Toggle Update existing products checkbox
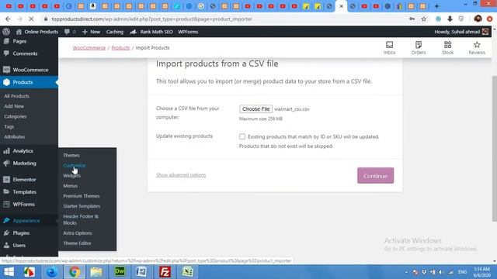The height and width of the screenshot is (279, 497). click(x=242, y=136)
